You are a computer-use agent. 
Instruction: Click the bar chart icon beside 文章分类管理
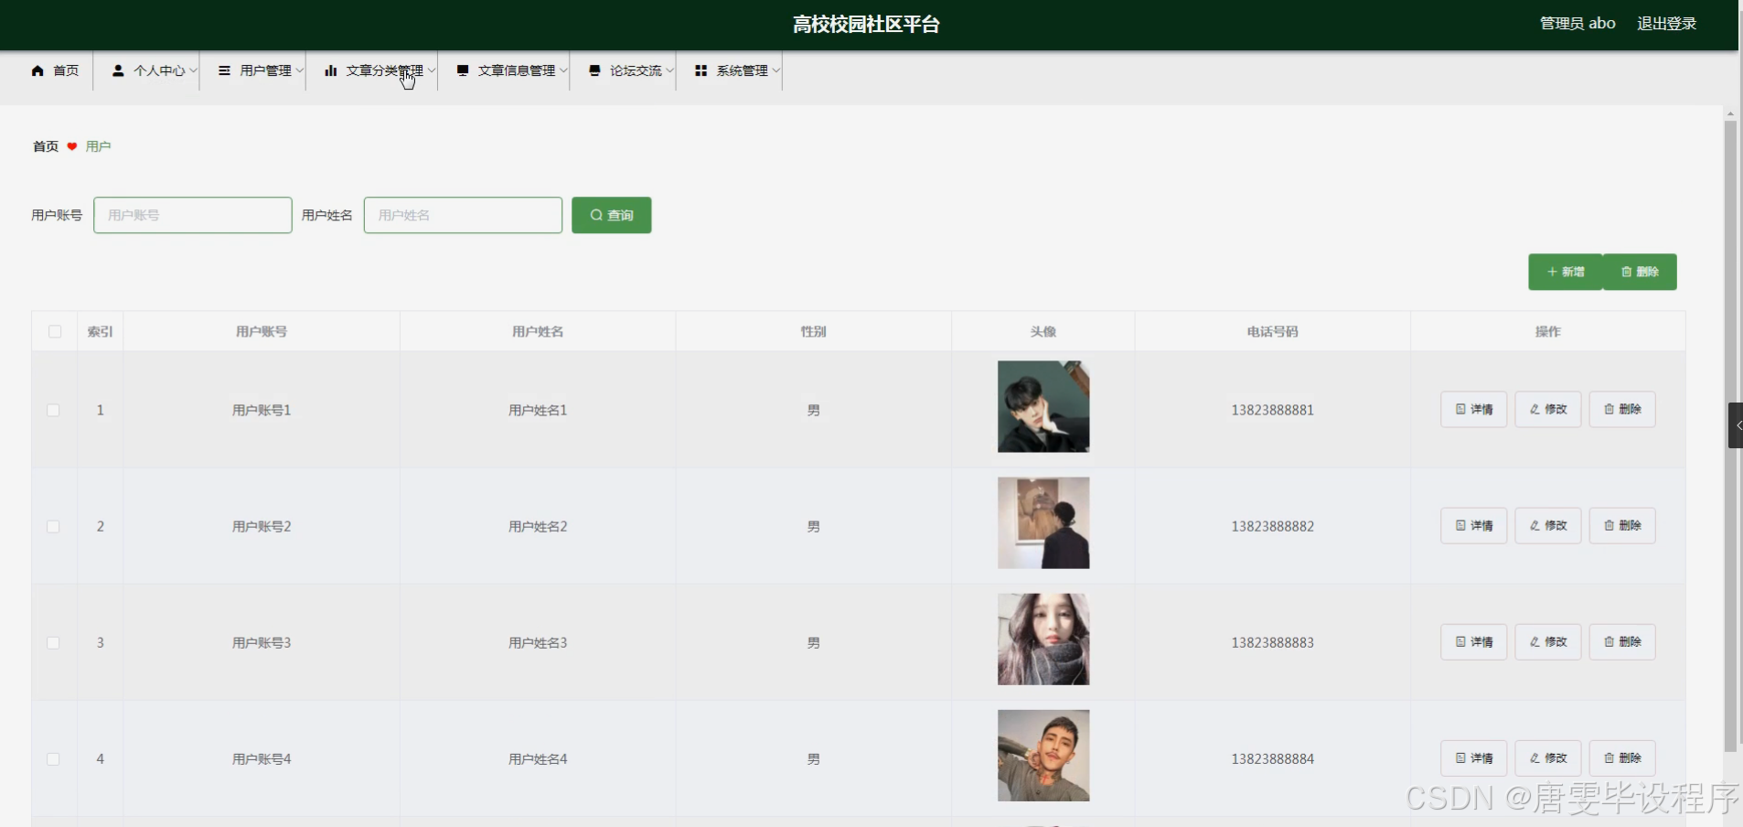coord(330,70)
